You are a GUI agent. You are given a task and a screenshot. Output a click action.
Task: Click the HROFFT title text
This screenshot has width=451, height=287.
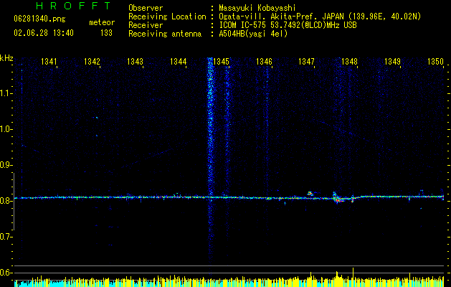tap(74, 6)
